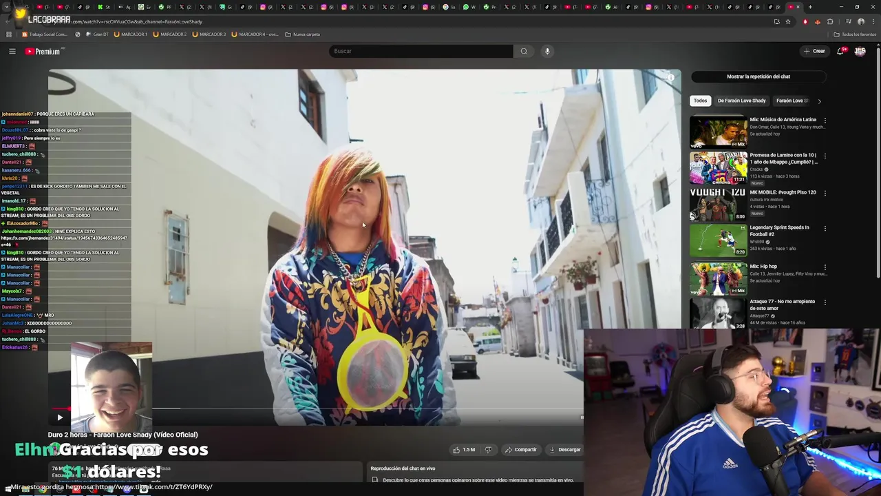Open options for Attaque 77 video

[825, 302]
